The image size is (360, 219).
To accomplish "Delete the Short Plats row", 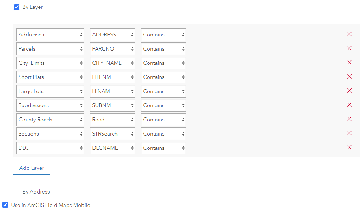I will pyautogui.click(x=349, y=77).
